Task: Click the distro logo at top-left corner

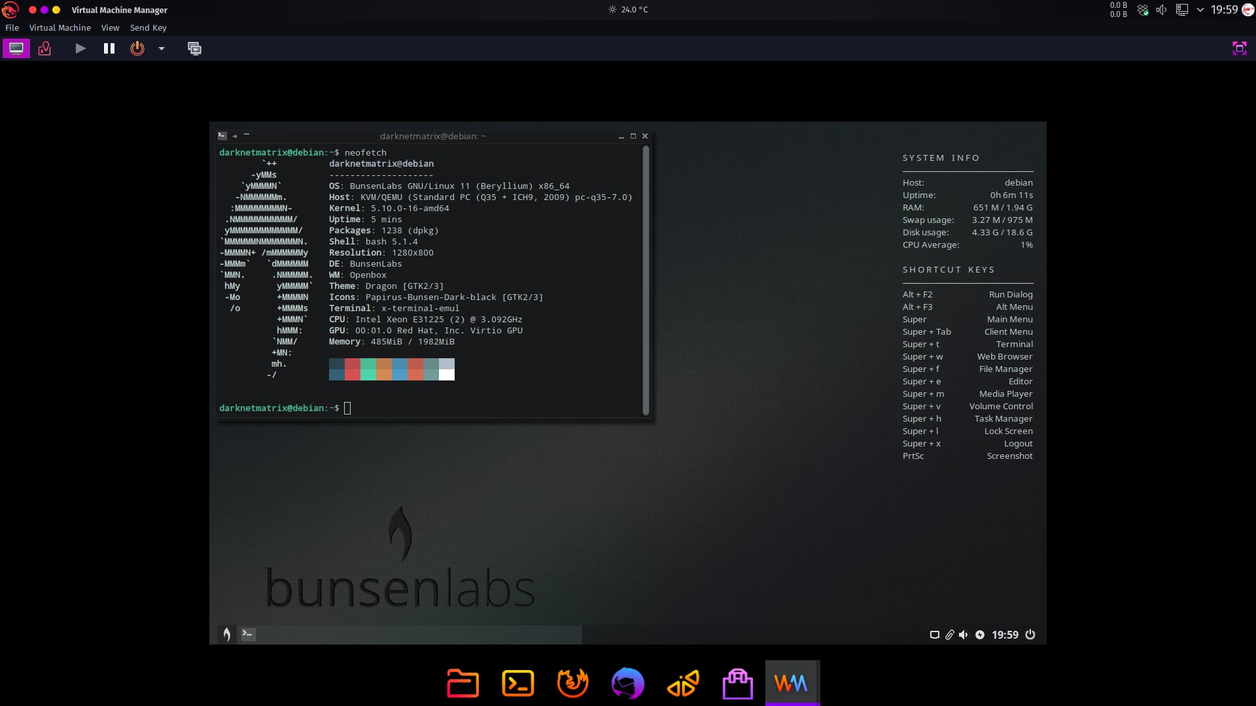Action: pos(10,10)
